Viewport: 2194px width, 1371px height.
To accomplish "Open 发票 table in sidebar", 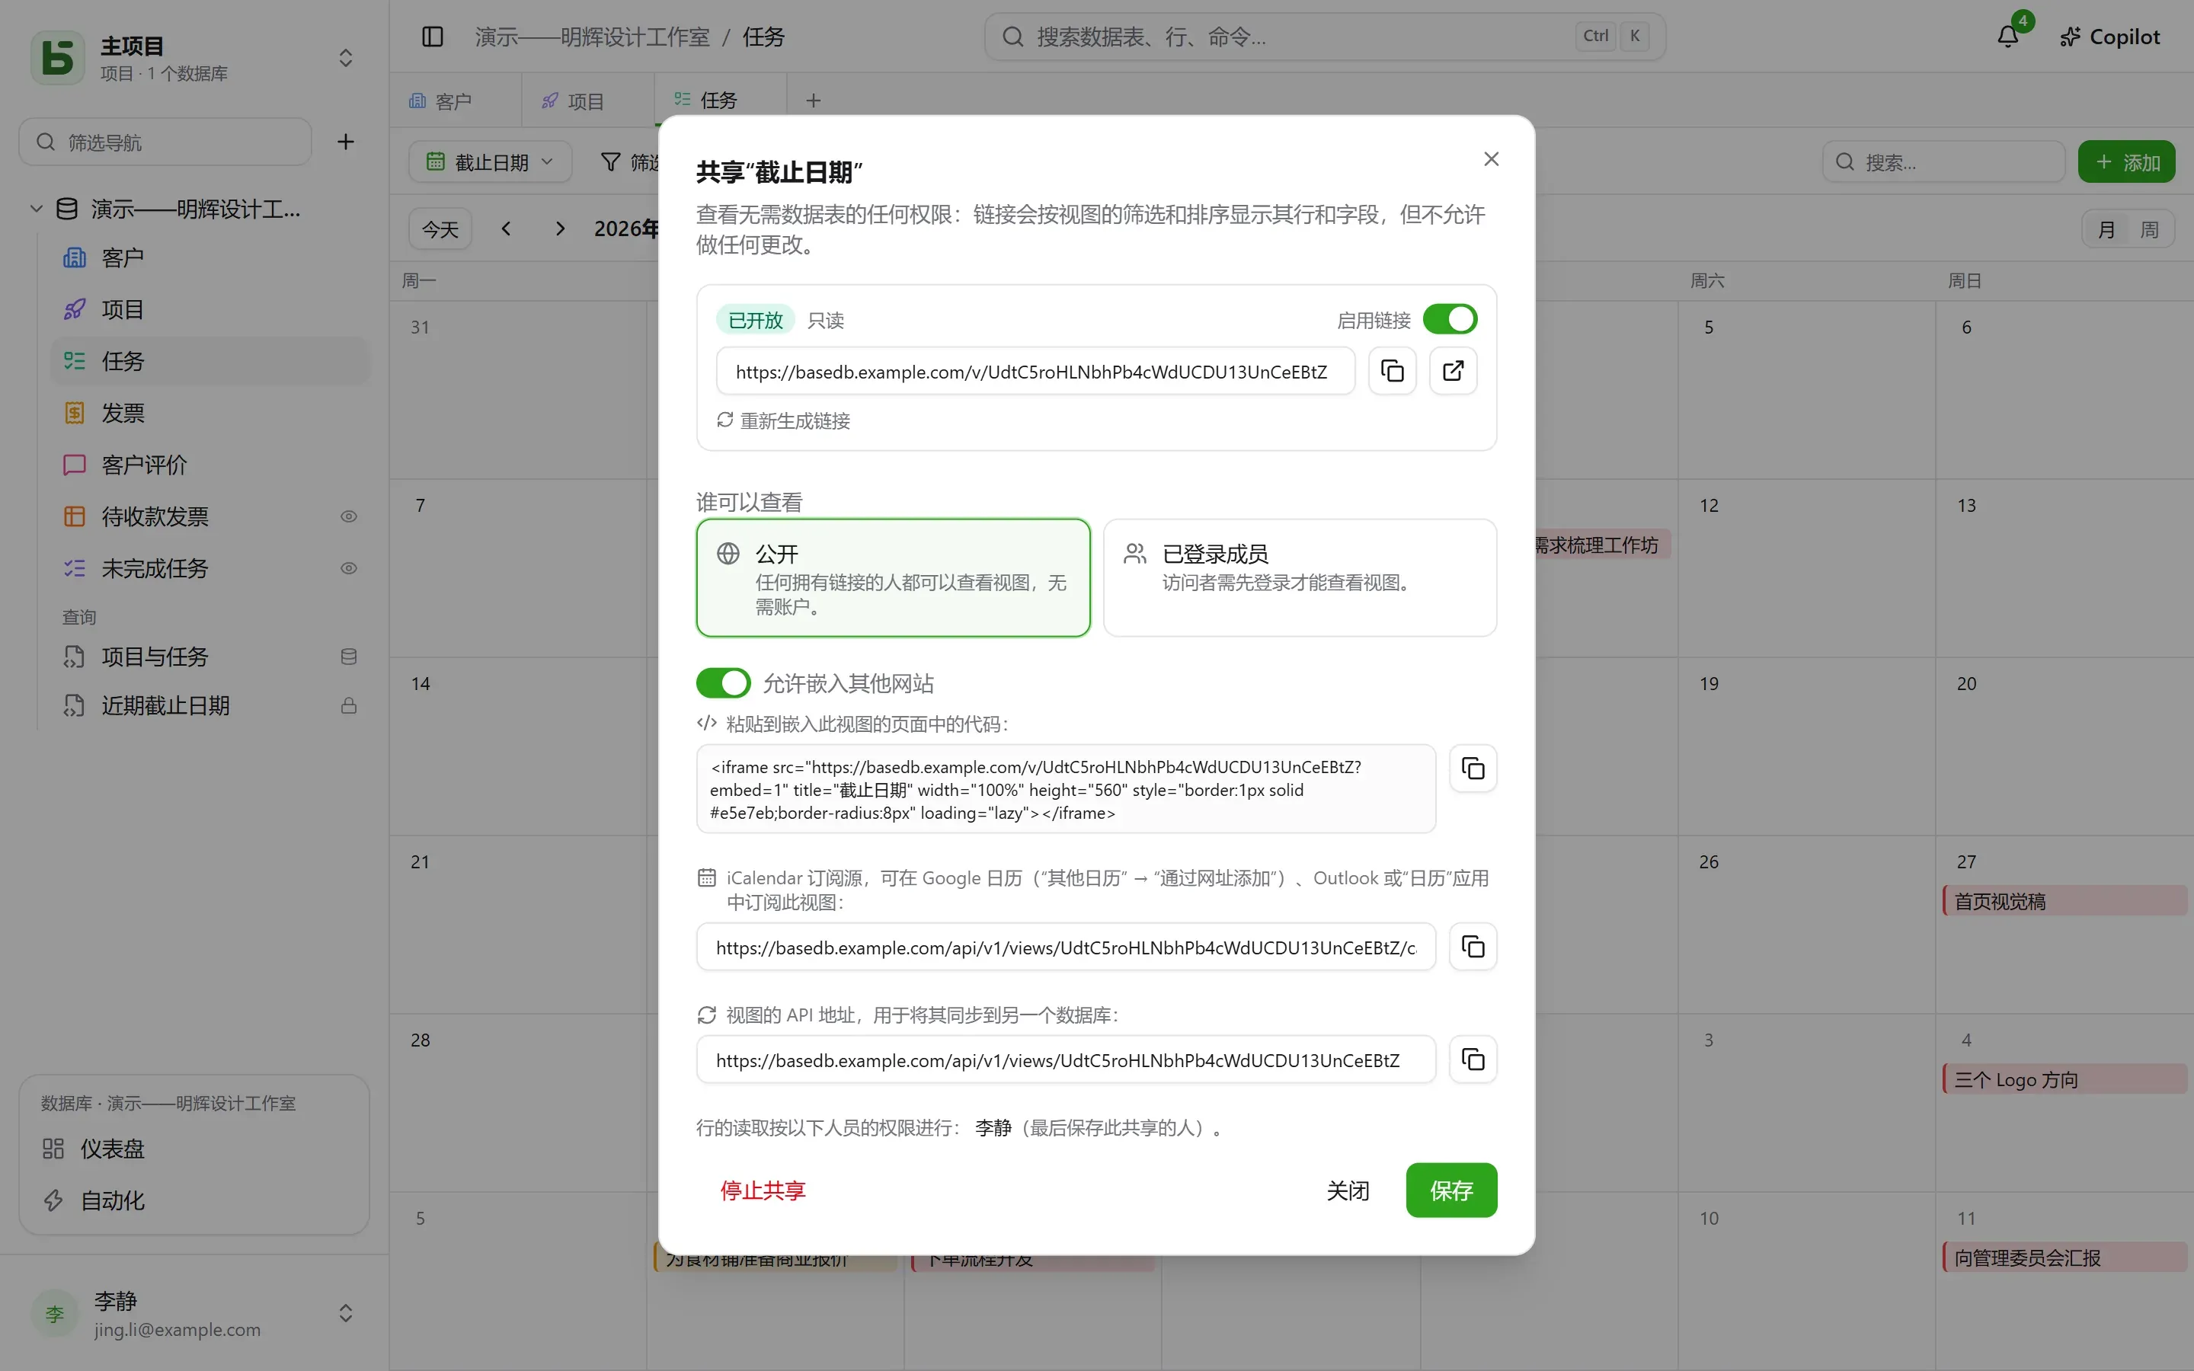I will (x=210, y=414).
